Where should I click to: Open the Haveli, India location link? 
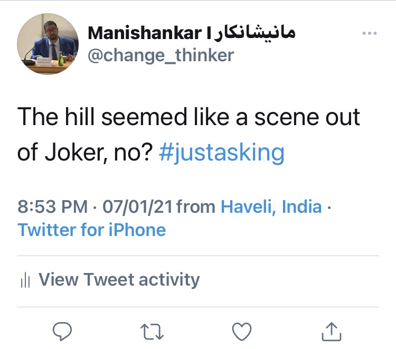pyautogui.click(x=271, y=206)
